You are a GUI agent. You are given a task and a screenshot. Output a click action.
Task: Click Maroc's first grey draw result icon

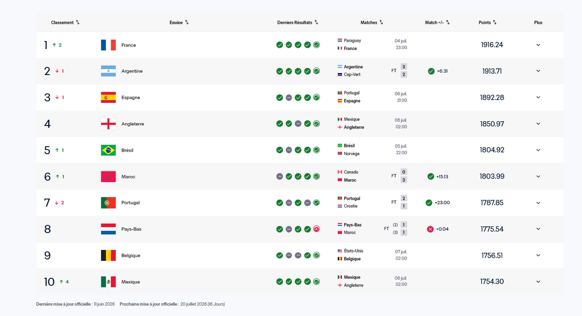click(x=279, y=176)
